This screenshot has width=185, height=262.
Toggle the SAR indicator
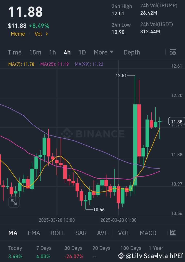click(x=81, y=233)
